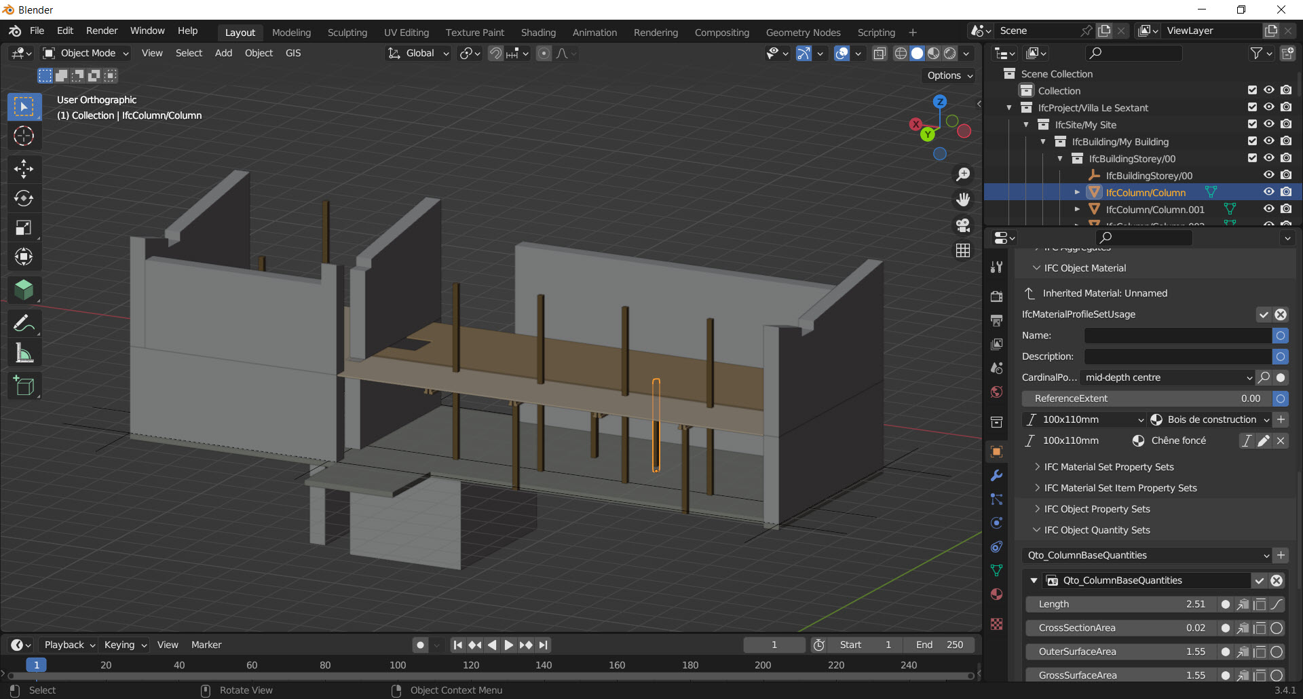Screen dimensions: 1303x699
Task: Uncheck the IfcMaterialProfileSetUsage checkbox
Action: pos(1264,314)
